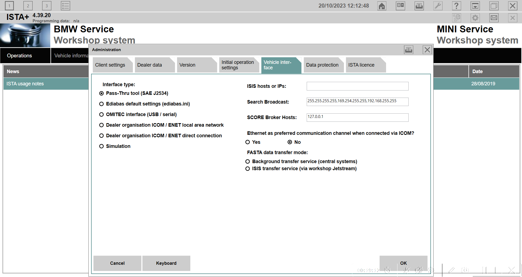
Task: Select Background transfer service option
Action: point(248,161)
